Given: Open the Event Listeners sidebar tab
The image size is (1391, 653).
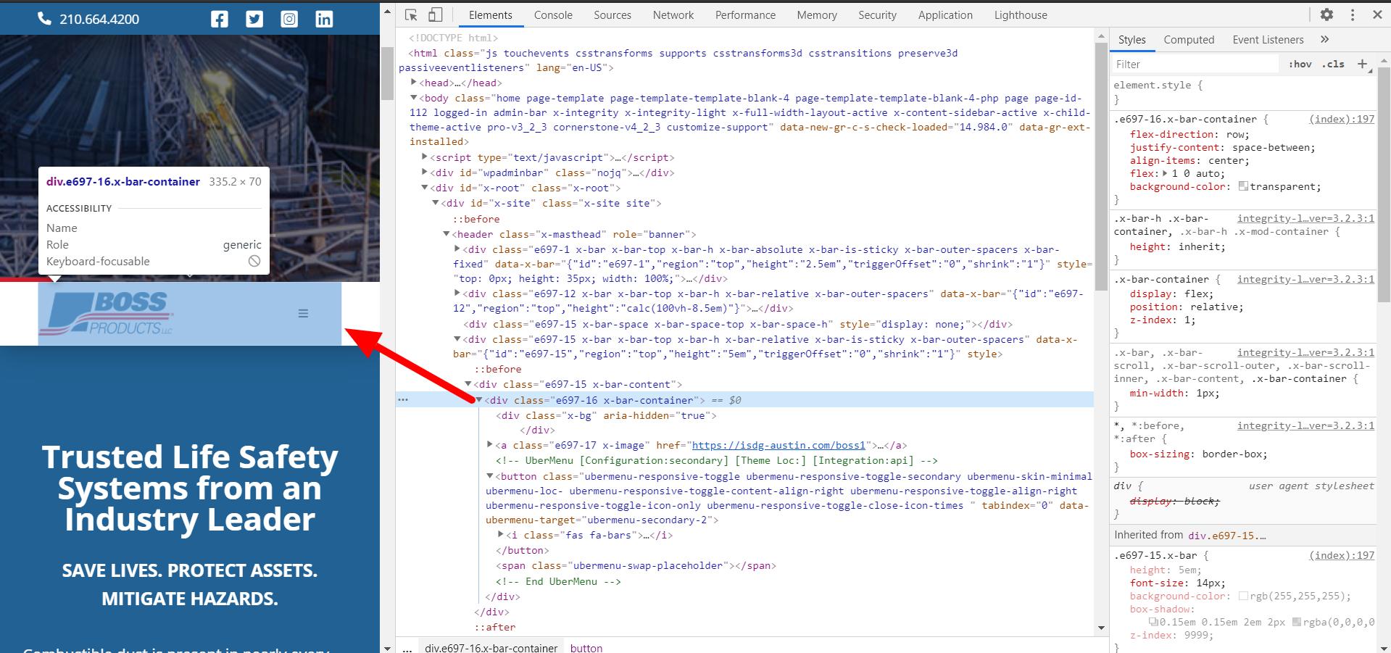Looking at the screenshot, I should click(1268, 40).
